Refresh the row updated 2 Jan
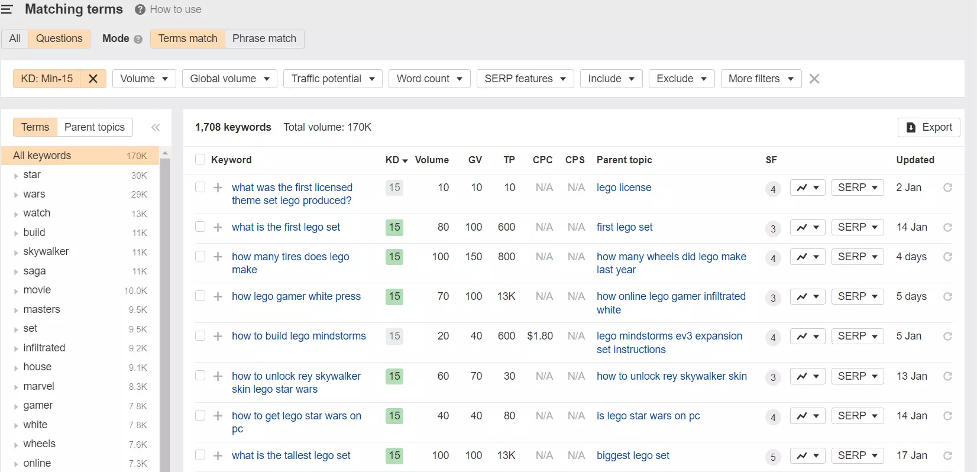This screenshot has height=472, width=977. 947,187
